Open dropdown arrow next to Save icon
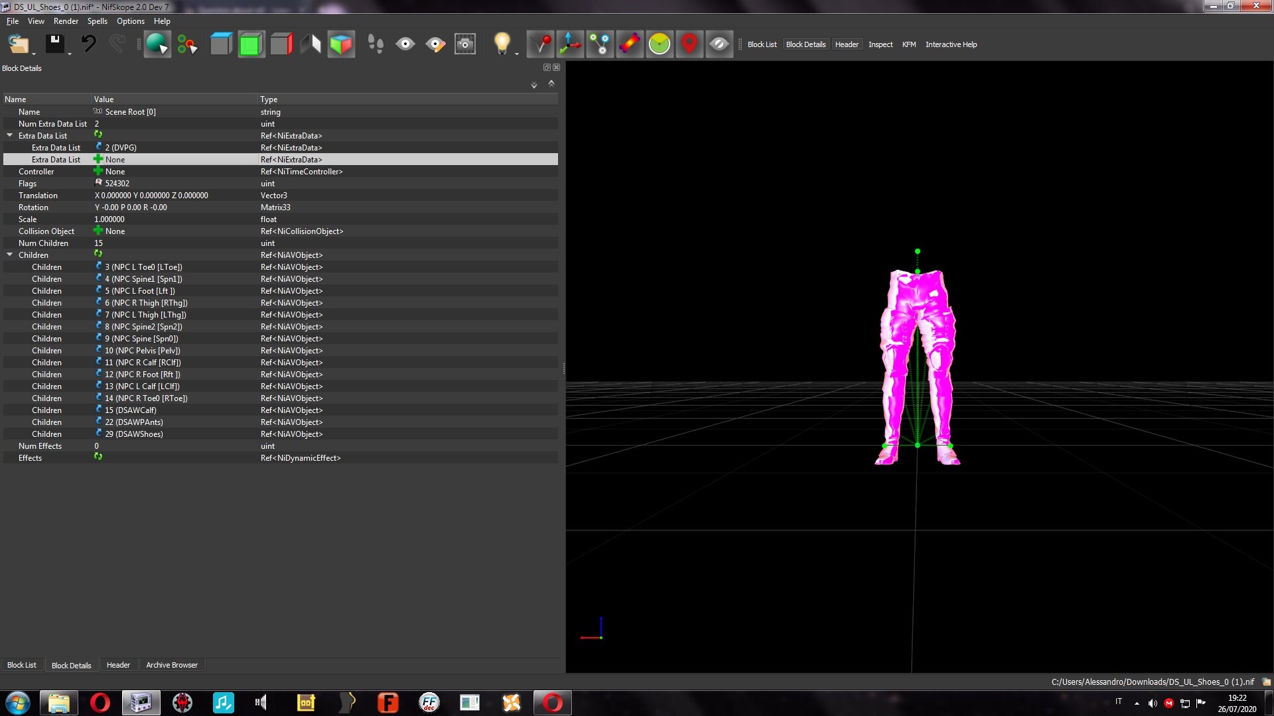1274x716 pixels. click(x=69, y=54)
